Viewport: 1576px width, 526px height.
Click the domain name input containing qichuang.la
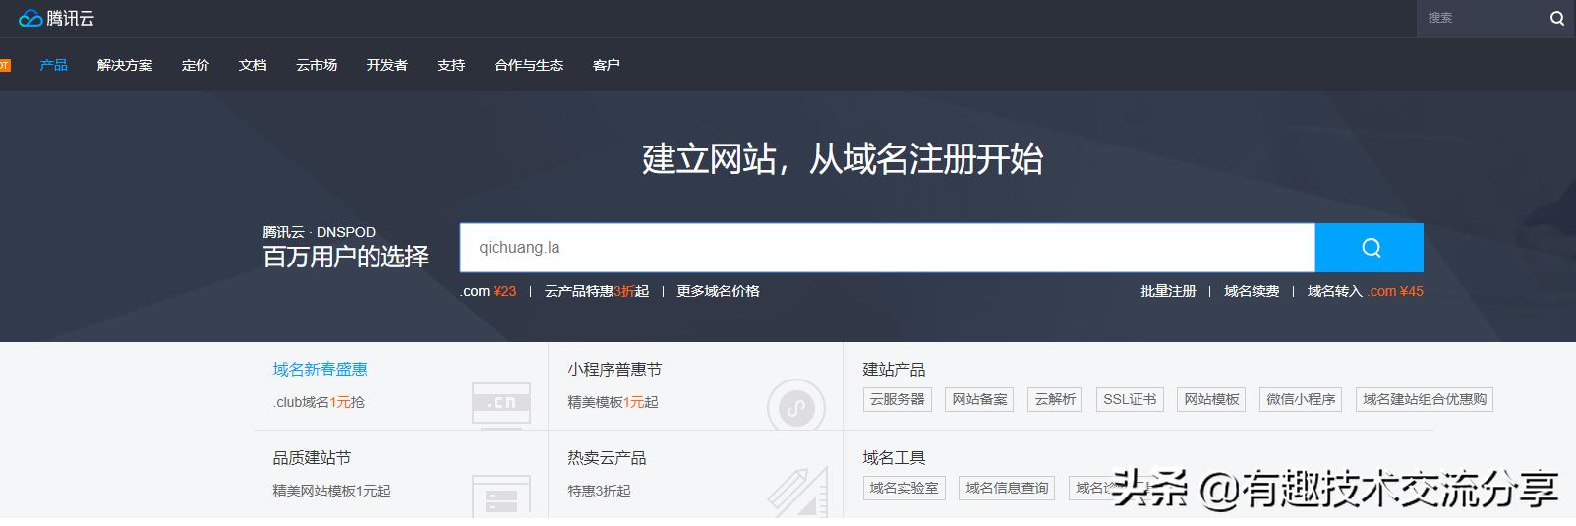(x=888, y=248)
